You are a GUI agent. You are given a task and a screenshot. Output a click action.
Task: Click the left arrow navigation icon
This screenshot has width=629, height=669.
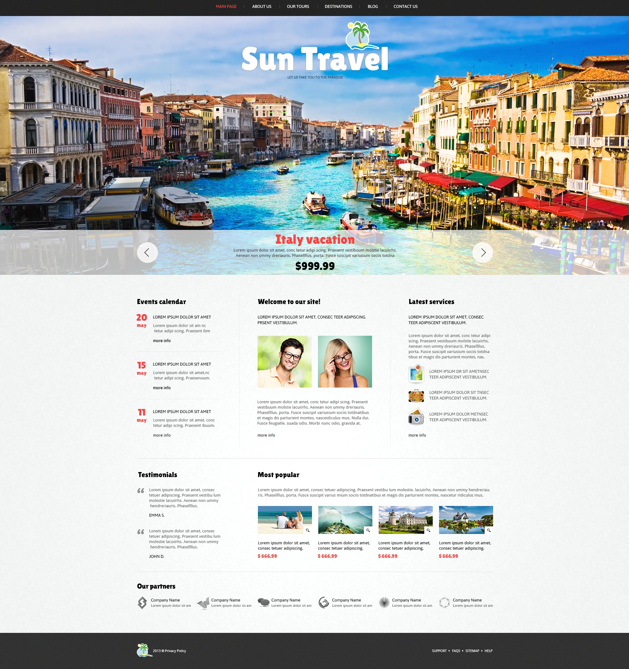coord(147,253)
